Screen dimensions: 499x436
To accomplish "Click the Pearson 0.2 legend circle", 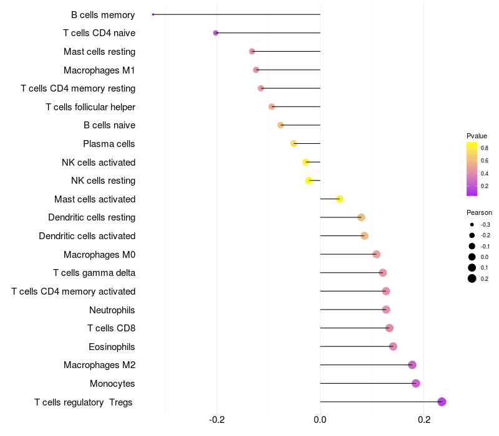I will pyautogui.click(x=472, y=278).
